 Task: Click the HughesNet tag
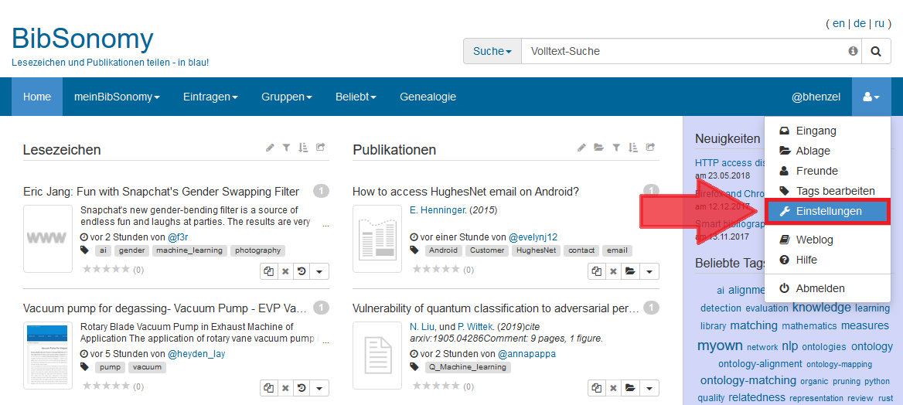(x=536, y=250)
